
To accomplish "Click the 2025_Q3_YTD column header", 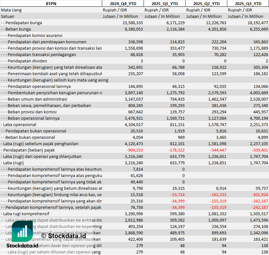I will coord(248,4).
